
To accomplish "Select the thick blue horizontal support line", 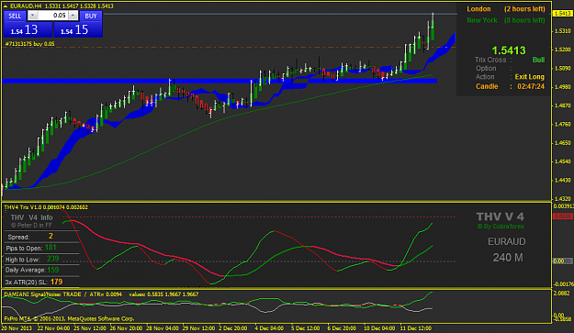I will [219, 81].
